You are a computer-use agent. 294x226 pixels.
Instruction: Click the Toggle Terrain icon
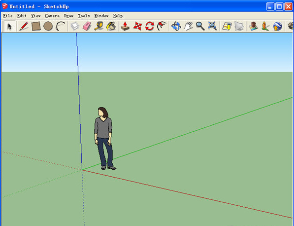pyautogui.click(x=239, y=26)
